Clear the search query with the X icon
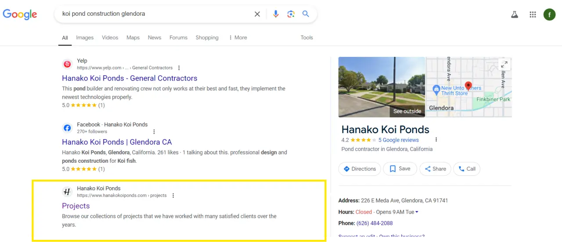The image size is (562, 242). pyautogui.click(x=257, y=14)
